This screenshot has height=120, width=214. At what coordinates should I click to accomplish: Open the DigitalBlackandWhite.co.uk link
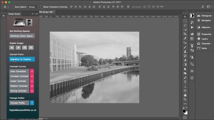tap(23, 110)
